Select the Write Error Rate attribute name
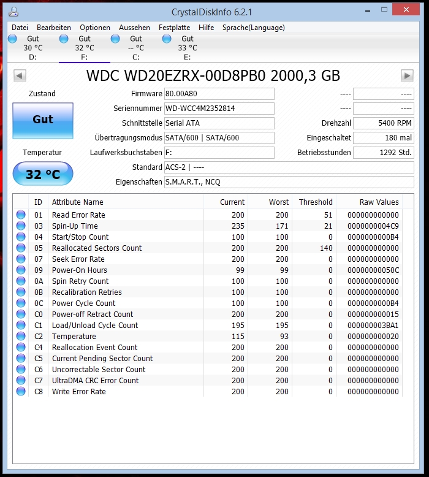This screenshot has height=477, width=429. tap(78, 392)
